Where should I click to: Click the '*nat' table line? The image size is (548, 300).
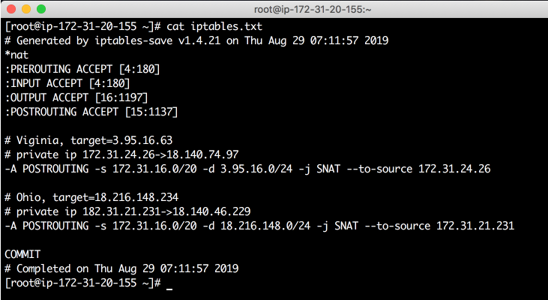[16, 55]
